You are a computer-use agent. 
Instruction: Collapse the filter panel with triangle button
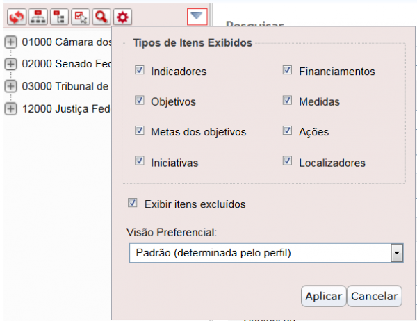point(197,15)
